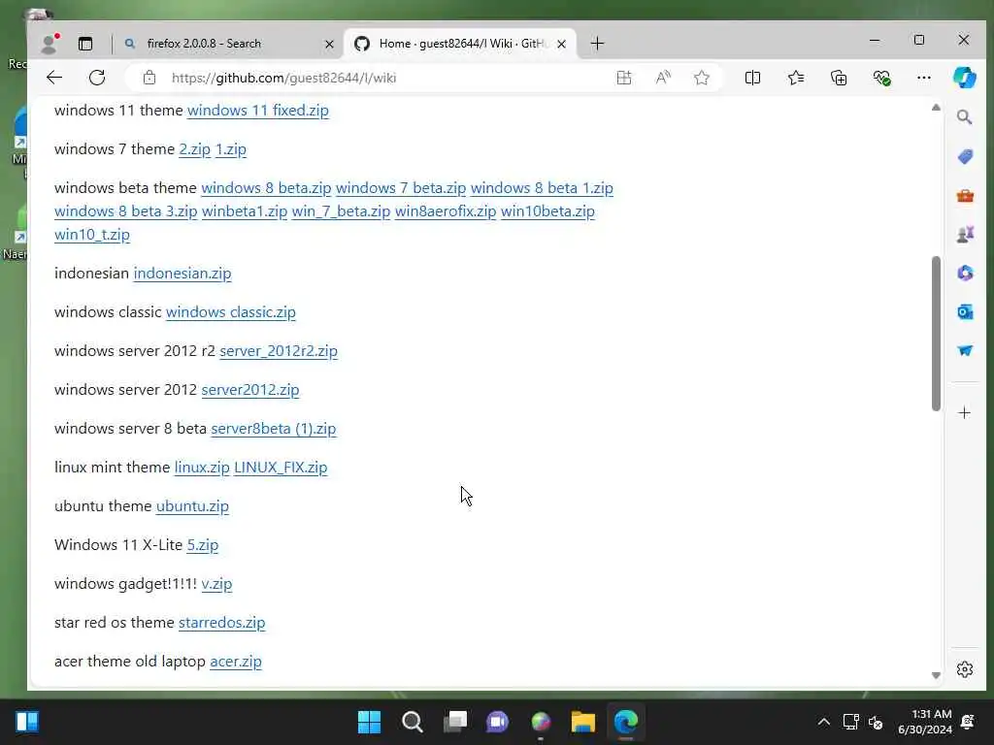Download acer.zip theme
Image resolution: width=994 pixels, height=745 pixels.
236,662
